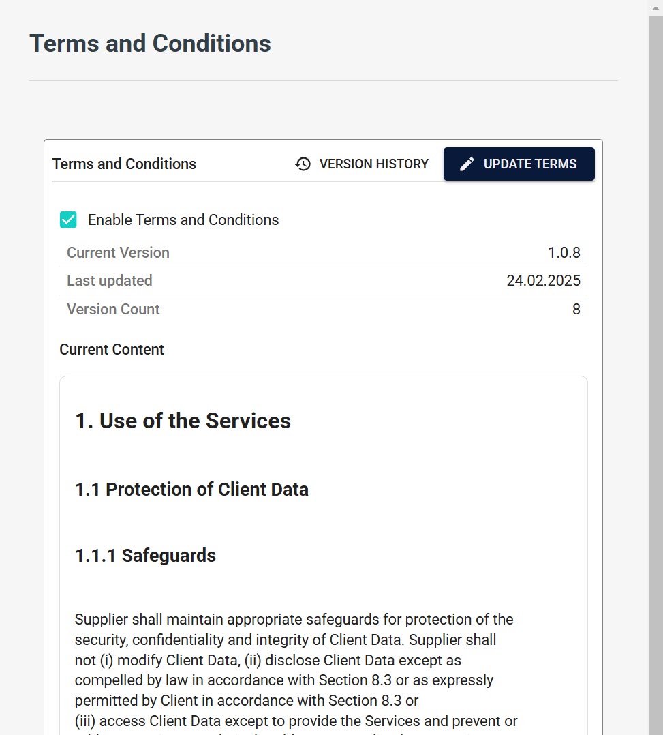This screenshot has height=735, width=663.
Task: Select the date 24.02.2025
Action: click(543, 280)
